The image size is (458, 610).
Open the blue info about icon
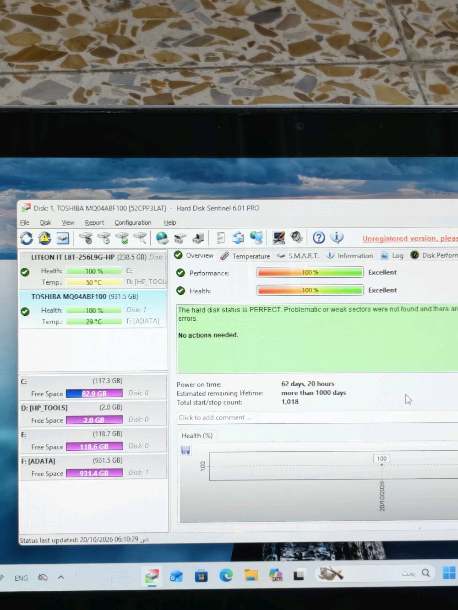coord(337,237)
